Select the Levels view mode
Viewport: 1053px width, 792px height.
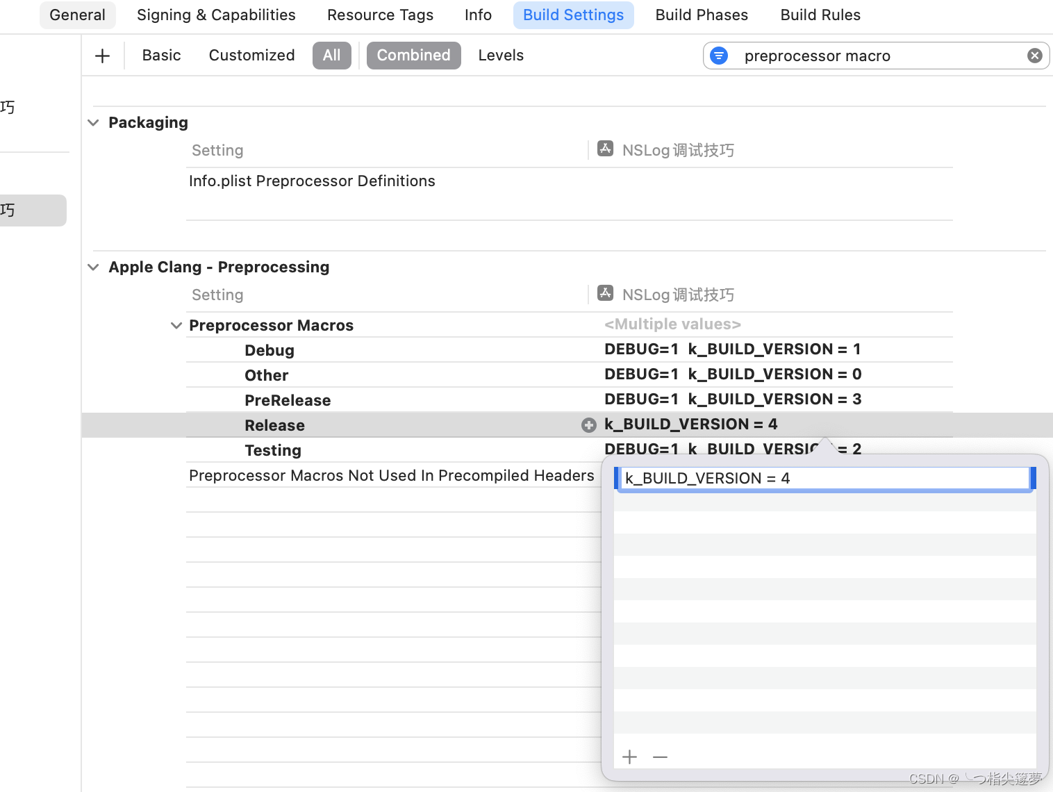click(x=501, y=56)
